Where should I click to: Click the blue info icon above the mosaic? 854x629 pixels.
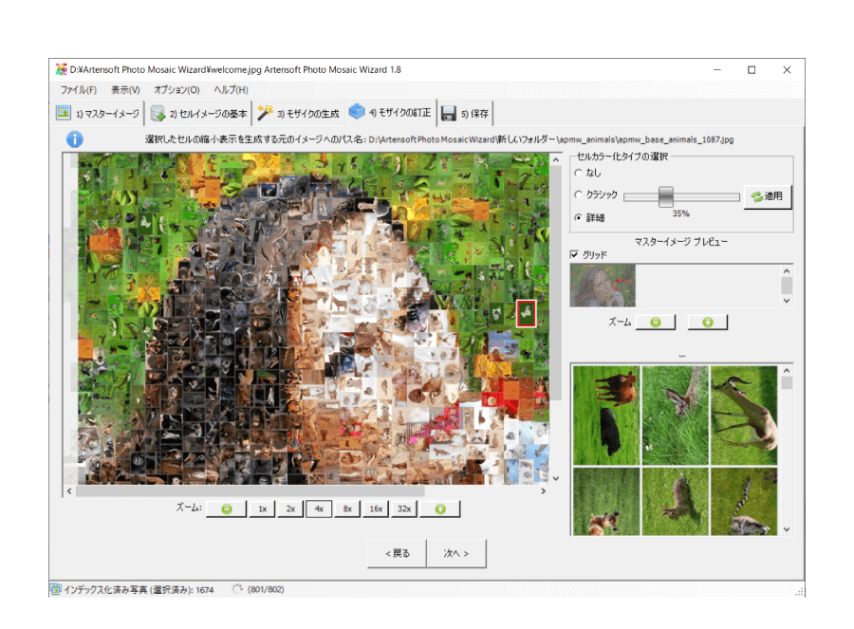(74, 139)
